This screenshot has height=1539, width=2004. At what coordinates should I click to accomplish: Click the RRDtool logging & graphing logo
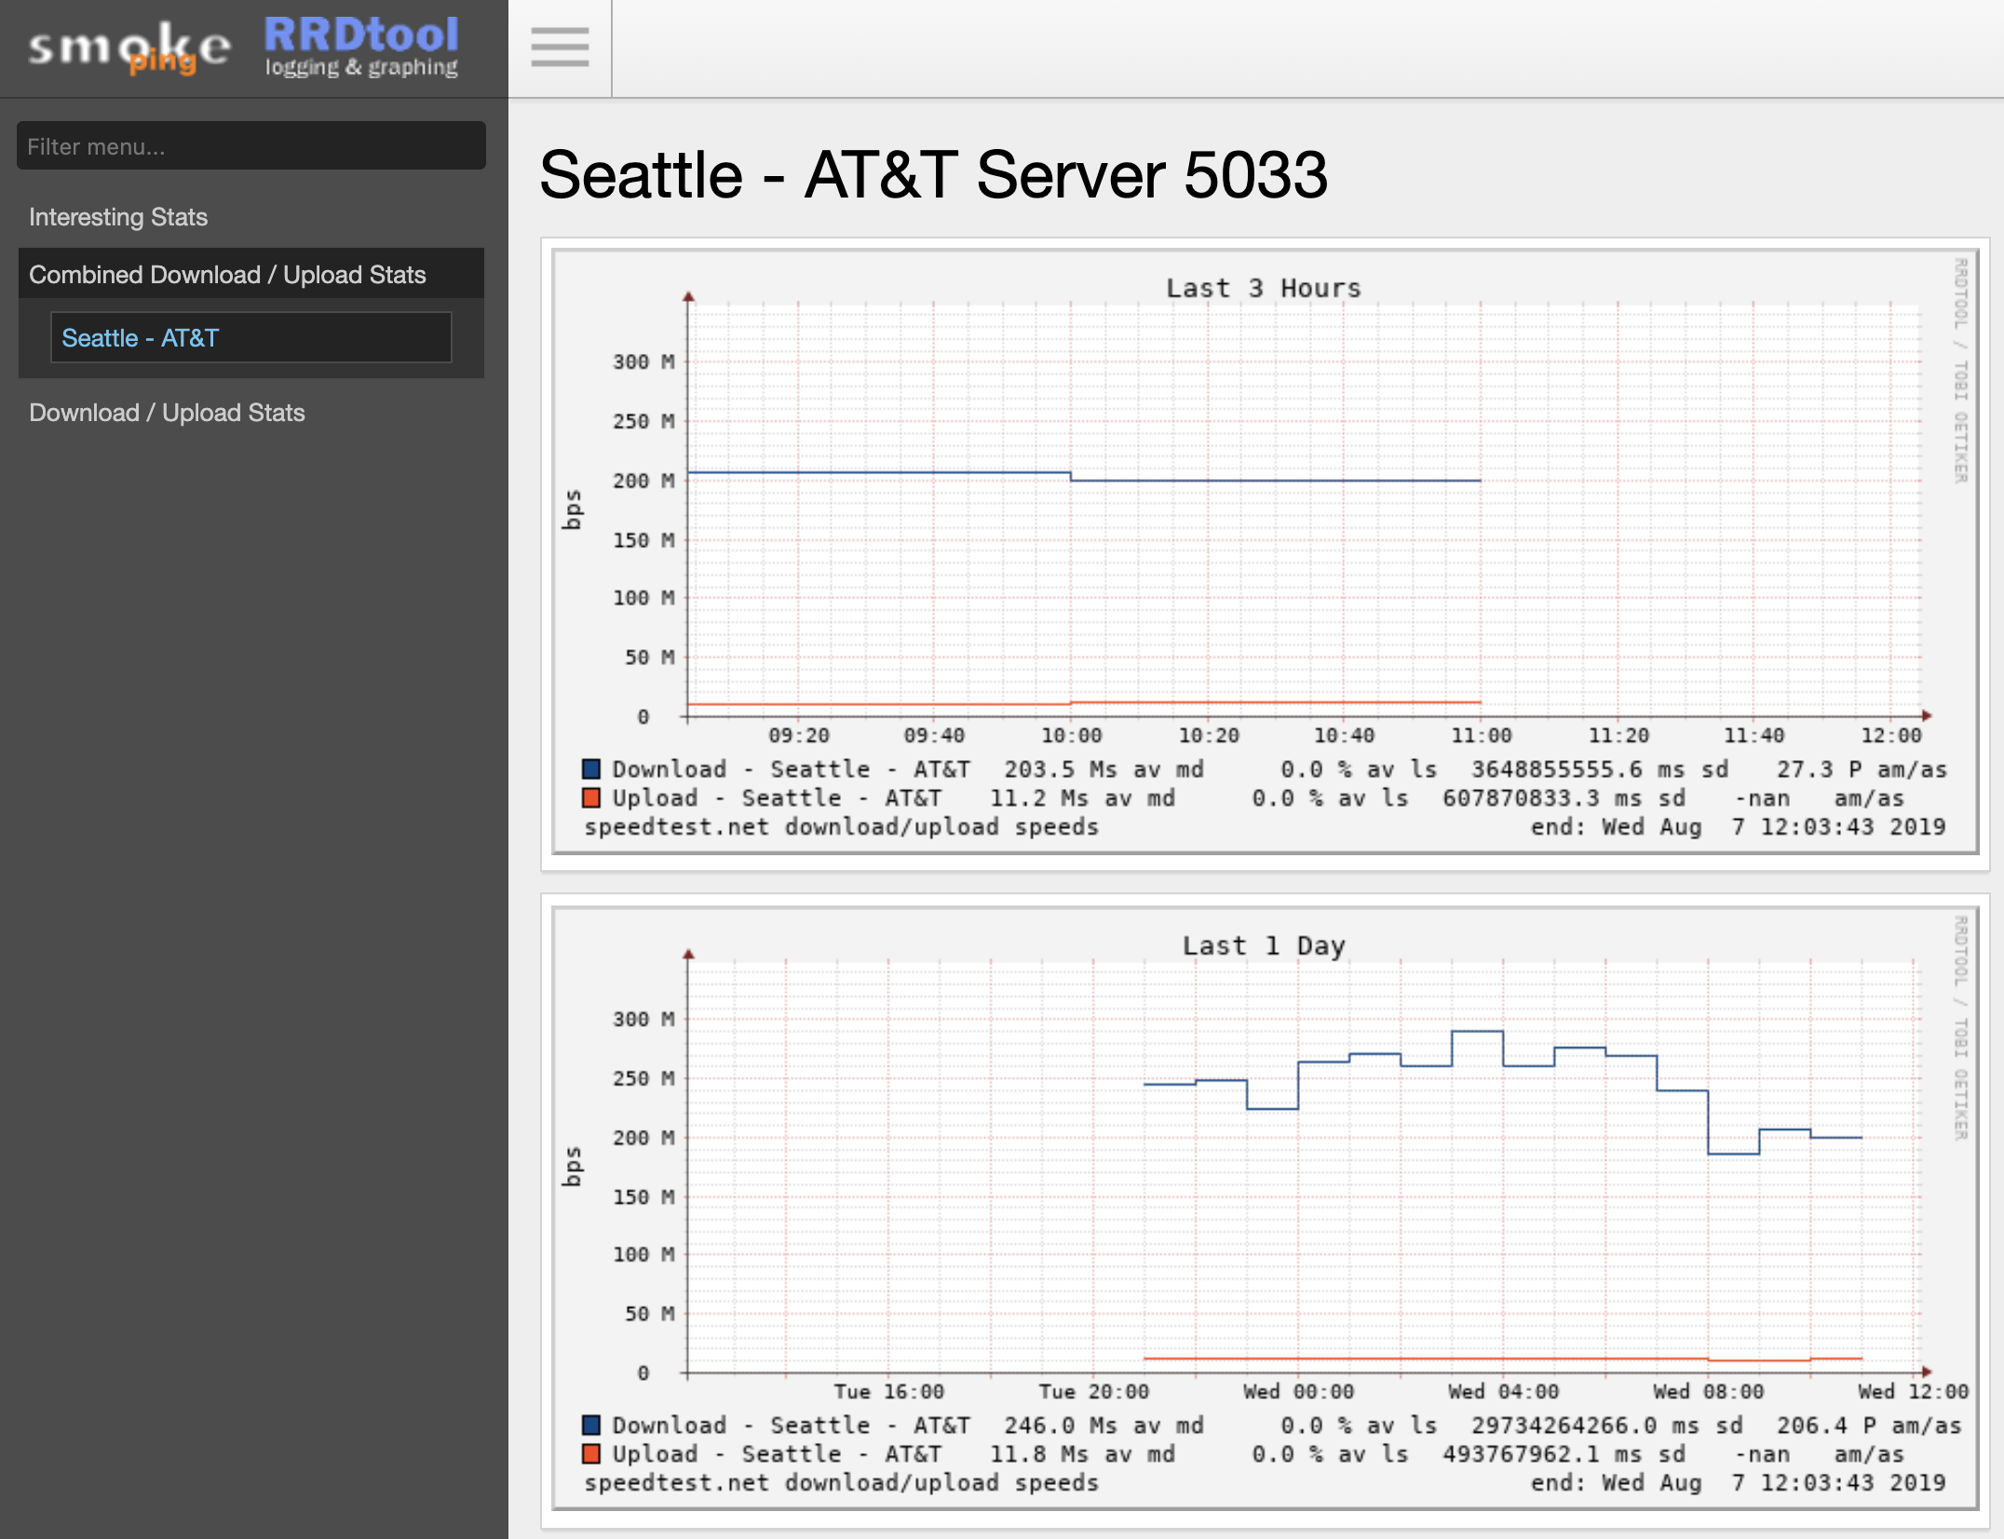(361, 47)
